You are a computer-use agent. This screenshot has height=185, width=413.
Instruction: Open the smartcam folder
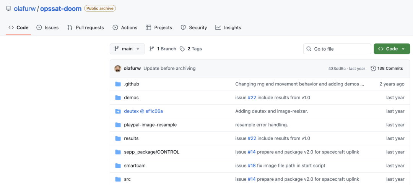[135, 166]
